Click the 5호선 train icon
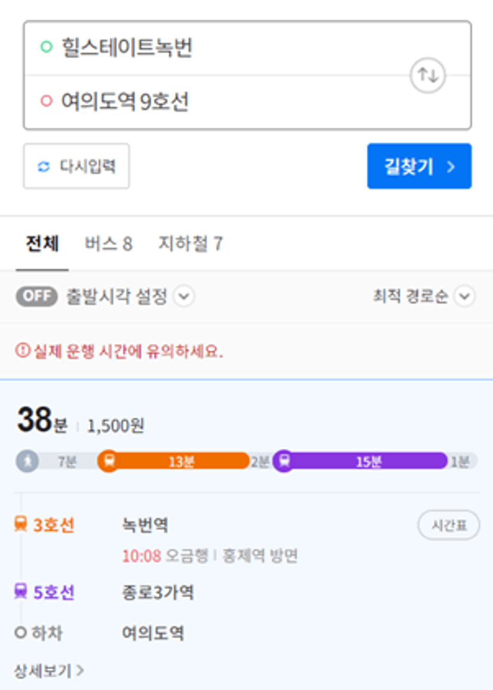The image size is (493, 690). (x=21, y=591)
